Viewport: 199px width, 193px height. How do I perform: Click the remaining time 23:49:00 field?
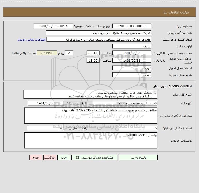click(x=47, y=53)
